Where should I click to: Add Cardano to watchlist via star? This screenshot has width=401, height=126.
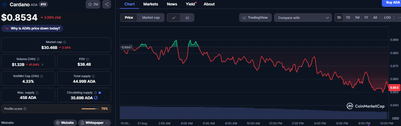tap(93, 4)
